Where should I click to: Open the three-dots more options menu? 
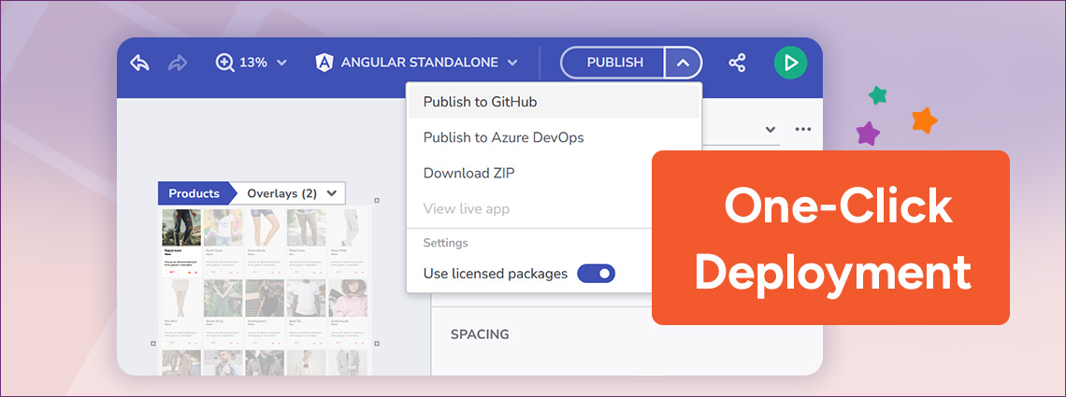point(803,129)
